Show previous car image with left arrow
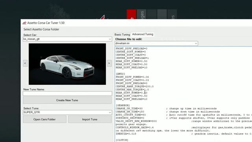This screenshot has height=142, width=252. (x=25, y=63)
